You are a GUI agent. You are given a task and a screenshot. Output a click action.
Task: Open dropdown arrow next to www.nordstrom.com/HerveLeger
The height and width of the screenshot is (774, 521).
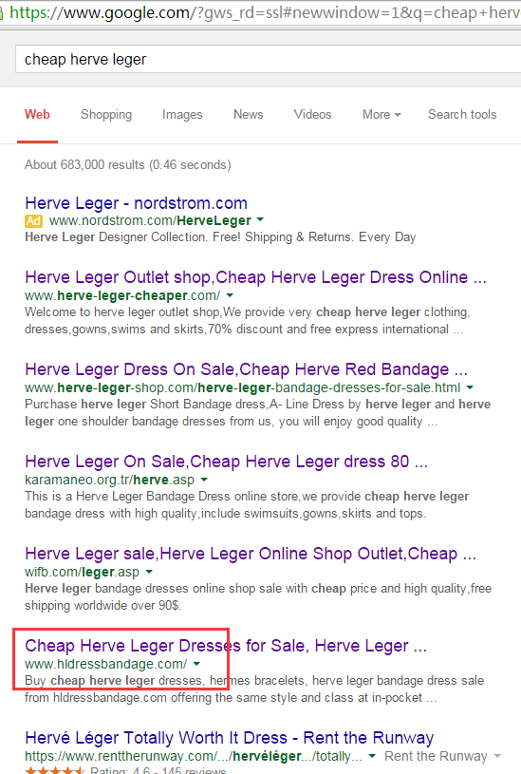point(260,219)
